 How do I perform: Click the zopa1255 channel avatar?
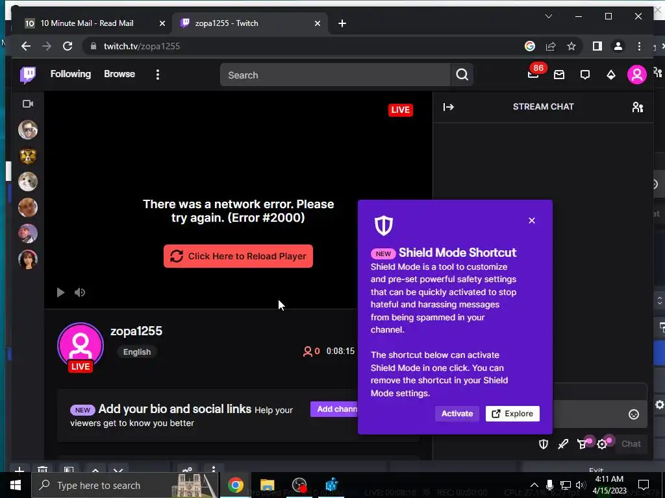81,346
